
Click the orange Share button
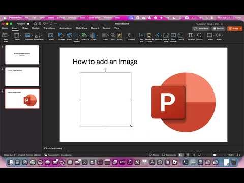(x=235, y=29)
